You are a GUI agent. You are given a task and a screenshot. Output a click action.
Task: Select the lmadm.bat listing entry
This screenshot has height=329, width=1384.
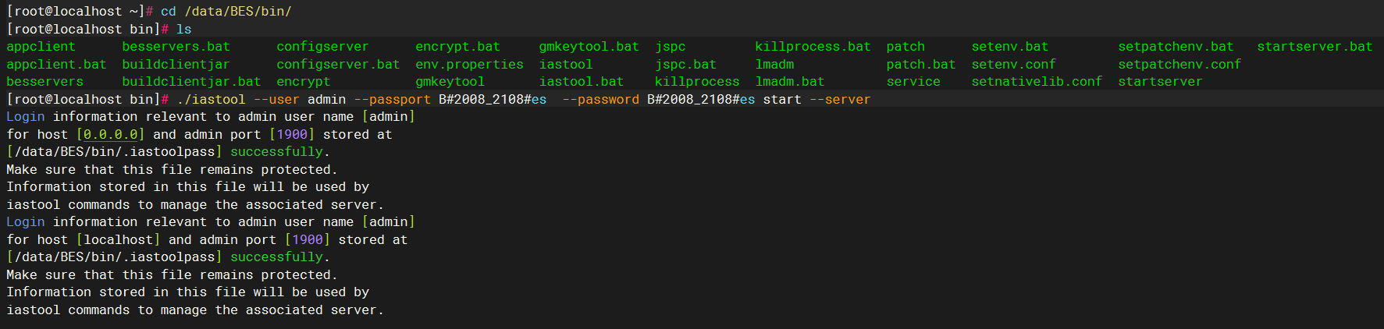click(x=790, y=82)
